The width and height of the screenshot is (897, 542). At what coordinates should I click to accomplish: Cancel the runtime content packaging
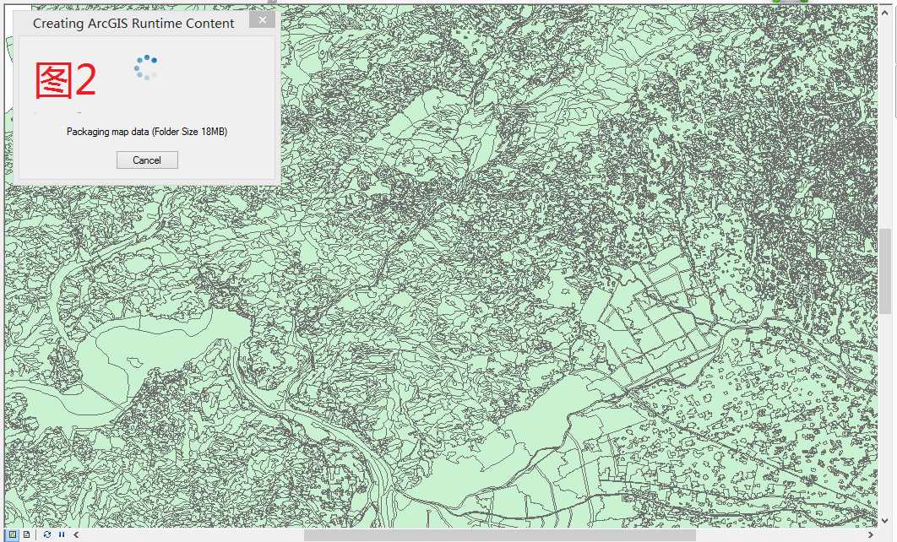click(x=147, y=160)
